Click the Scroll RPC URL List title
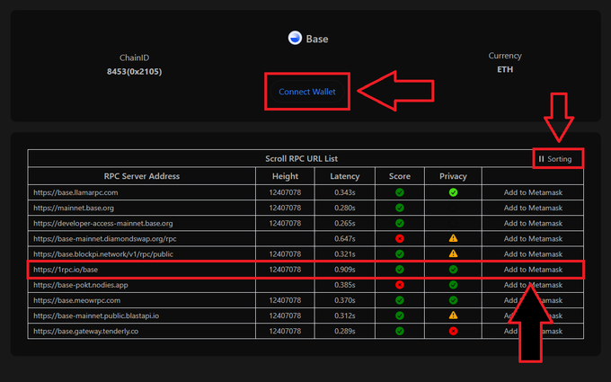This screenshot has height=382, width=611. point(301,159)
